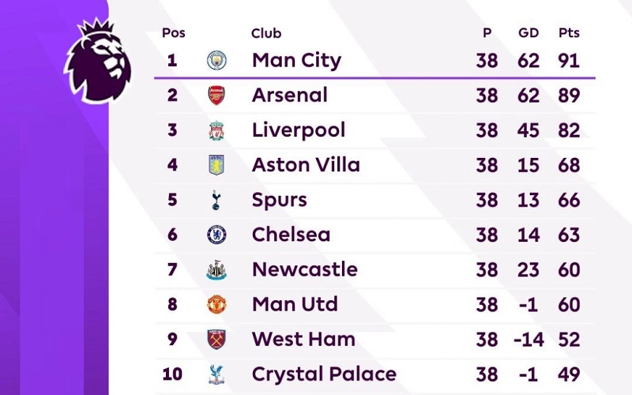
Task: Click the Arsenal club crest
Action: 216,96
